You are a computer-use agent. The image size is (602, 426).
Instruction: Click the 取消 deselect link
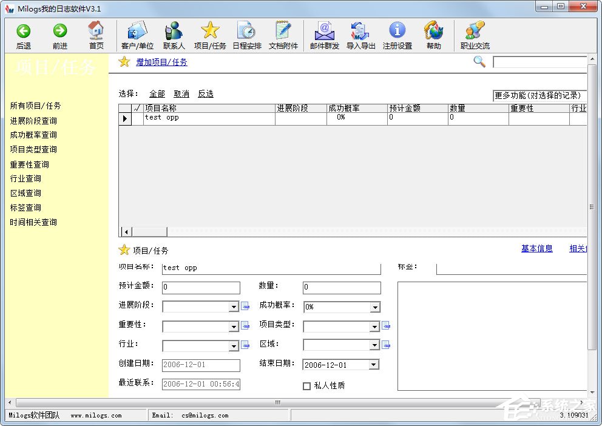pyautogui.click(x=181, y=93)
